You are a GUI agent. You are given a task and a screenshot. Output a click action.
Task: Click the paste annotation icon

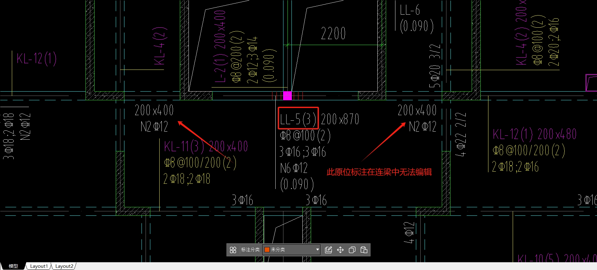click(364, 250)
